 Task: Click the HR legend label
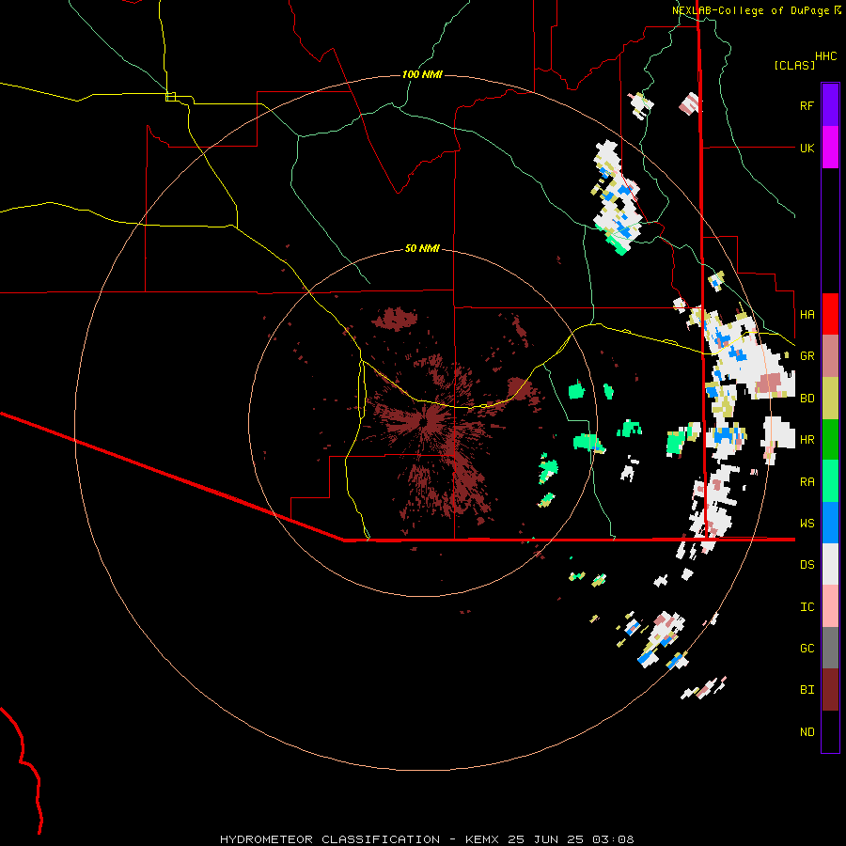[x=807, y=440]
